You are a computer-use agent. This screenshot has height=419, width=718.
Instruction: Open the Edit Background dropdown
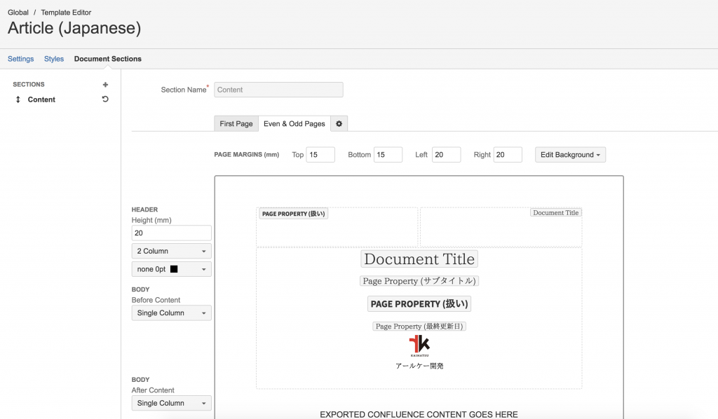pos(570,155)
